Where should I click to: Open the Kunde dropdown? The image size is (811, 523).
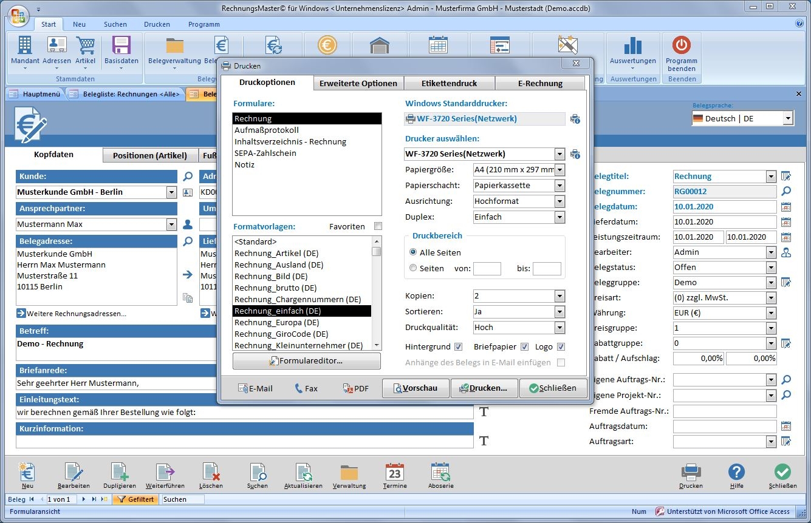[171, 192]
